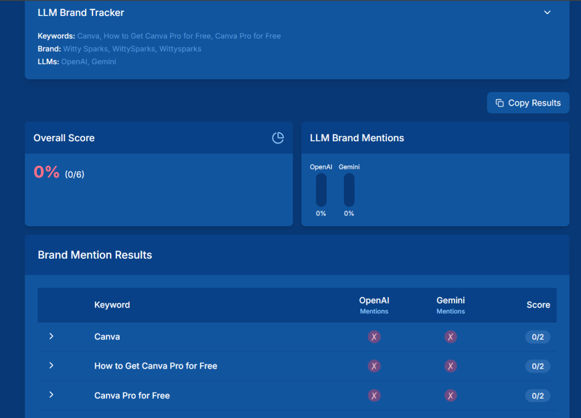The image size is (581, 418).
Task: Click the LLM Brand Mentions heading
Action: (x=357, y=138)
